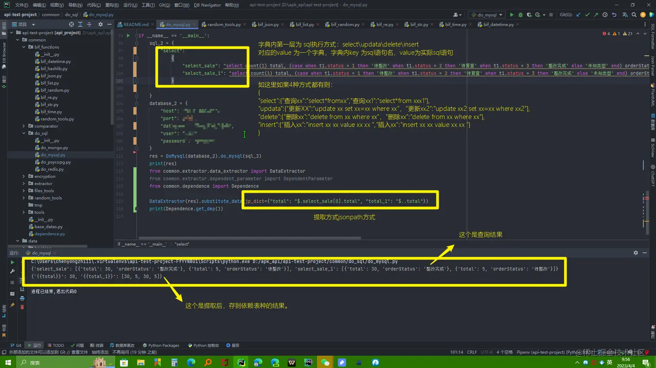Select dependence.py in the project tree
This screenshot has height=368, width=656.
tap(49, 234)
